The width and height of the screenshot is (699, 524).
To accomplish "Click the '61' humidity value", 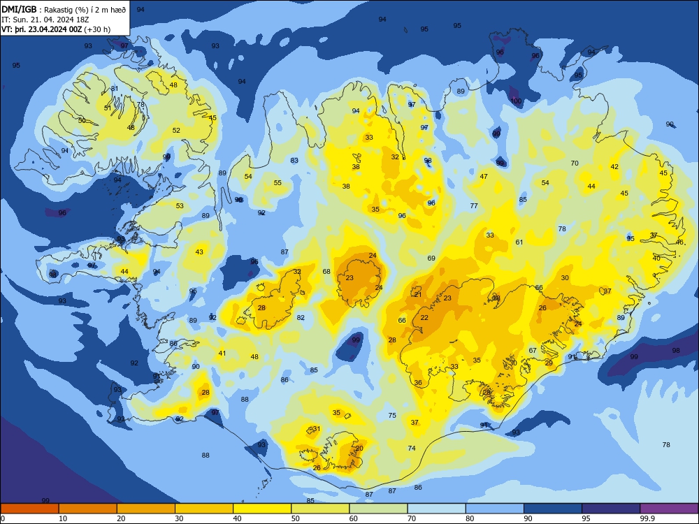I will (x=519, y=242).
